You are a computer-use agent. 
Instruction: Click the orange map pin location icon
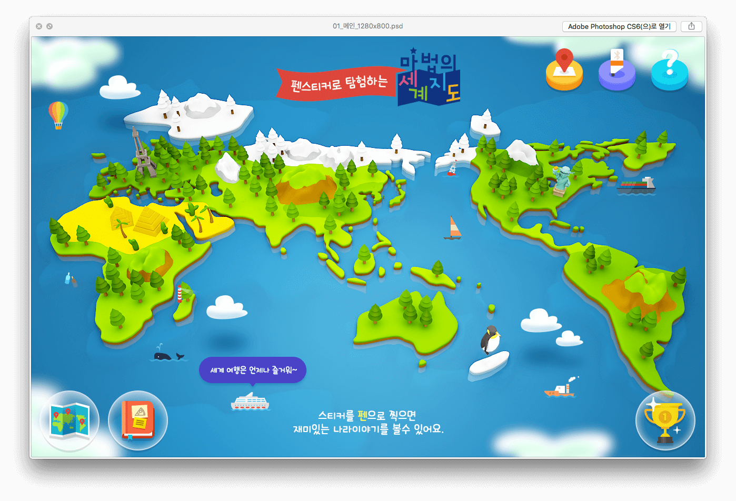564,70
